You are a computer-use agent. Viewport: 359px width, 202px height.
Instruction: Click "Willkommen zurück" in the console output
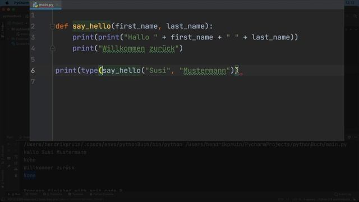tap(49, 168)
